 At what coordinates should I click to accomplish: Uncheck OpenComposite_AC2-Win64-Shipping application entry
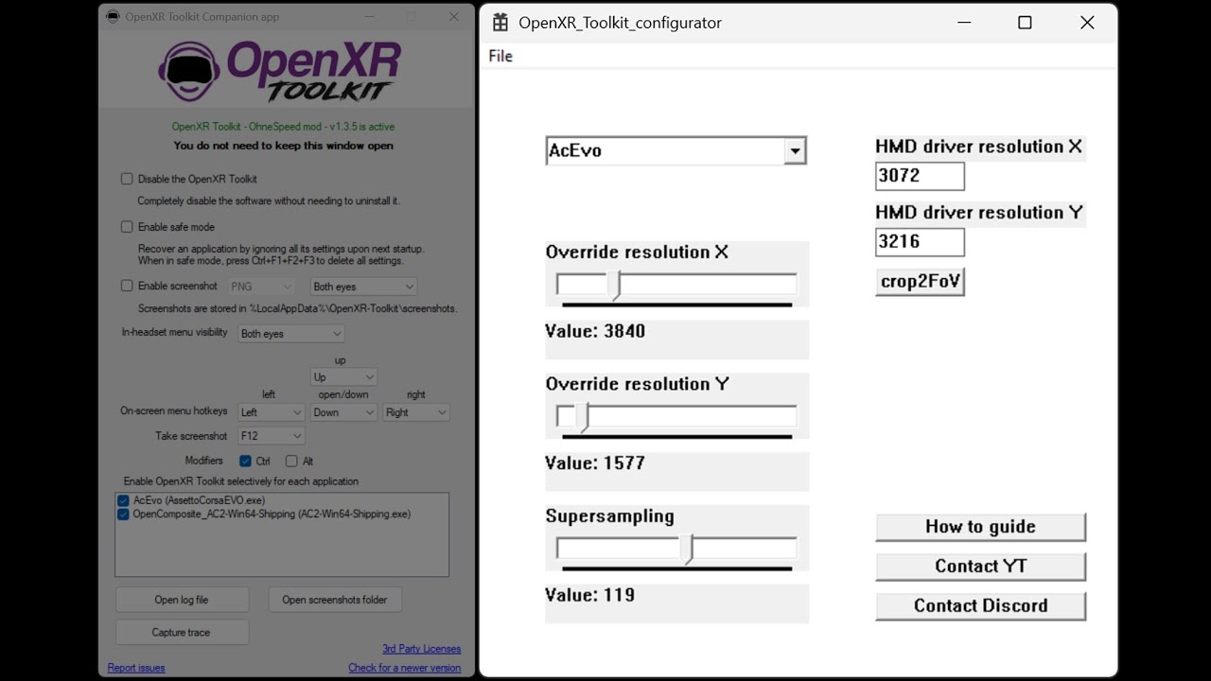(123, 515)
